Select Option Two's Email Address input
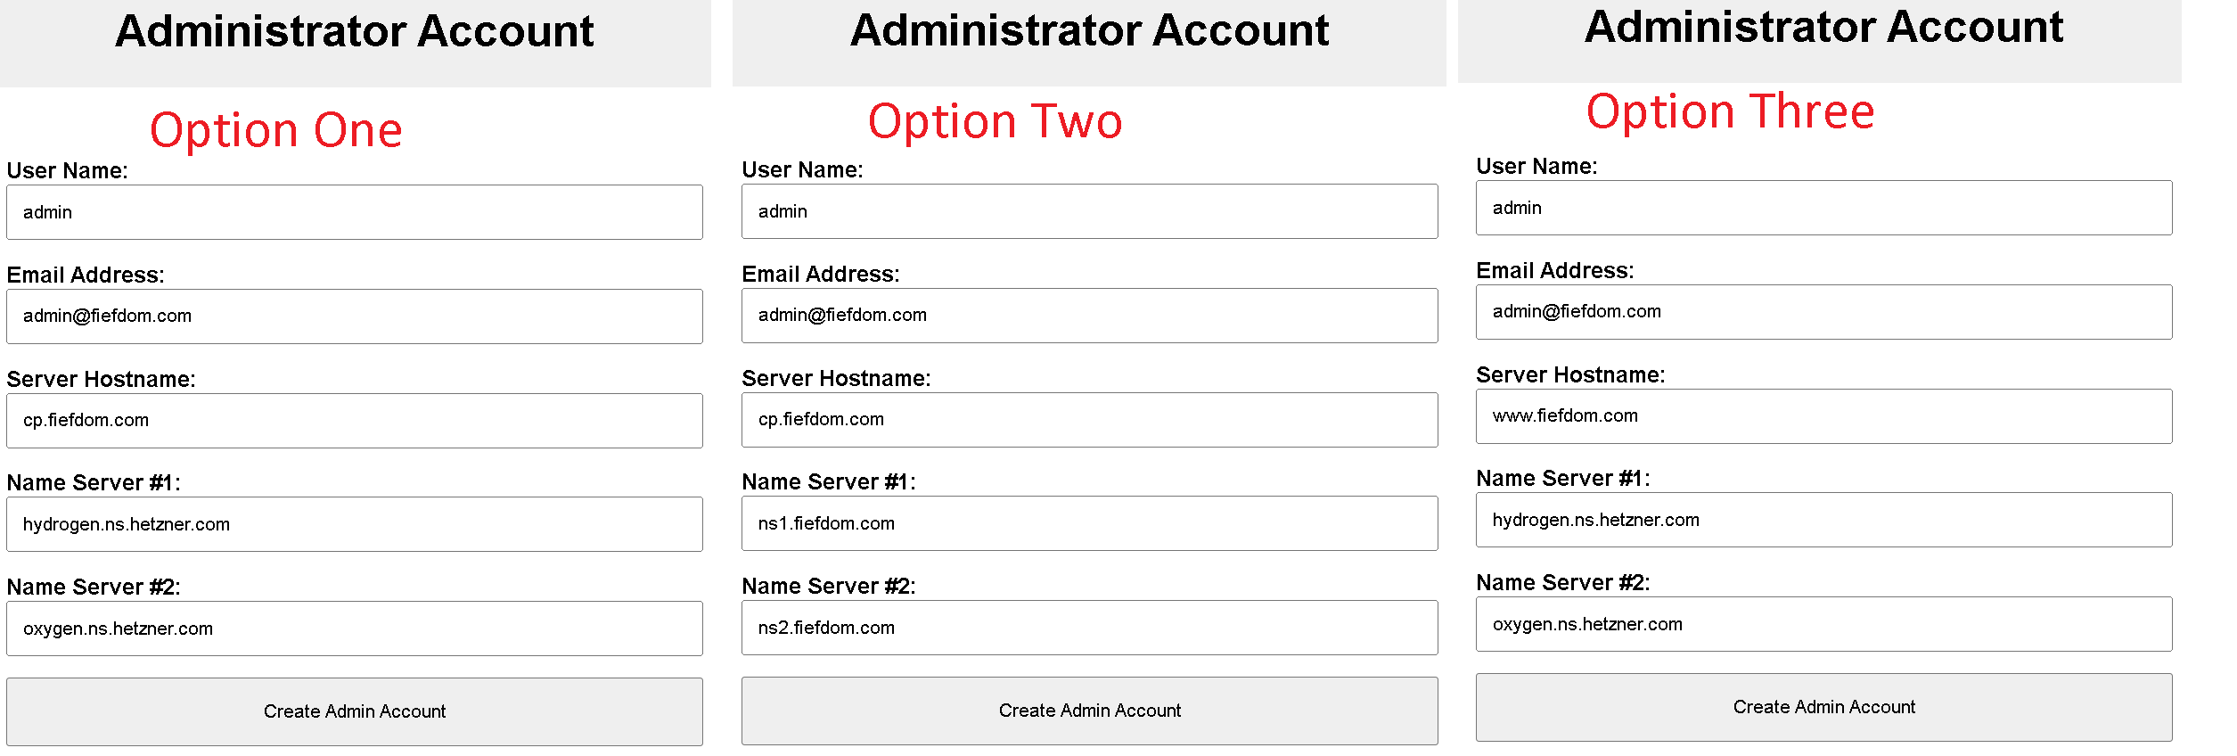2237x756 pixels. (1089, 316)
